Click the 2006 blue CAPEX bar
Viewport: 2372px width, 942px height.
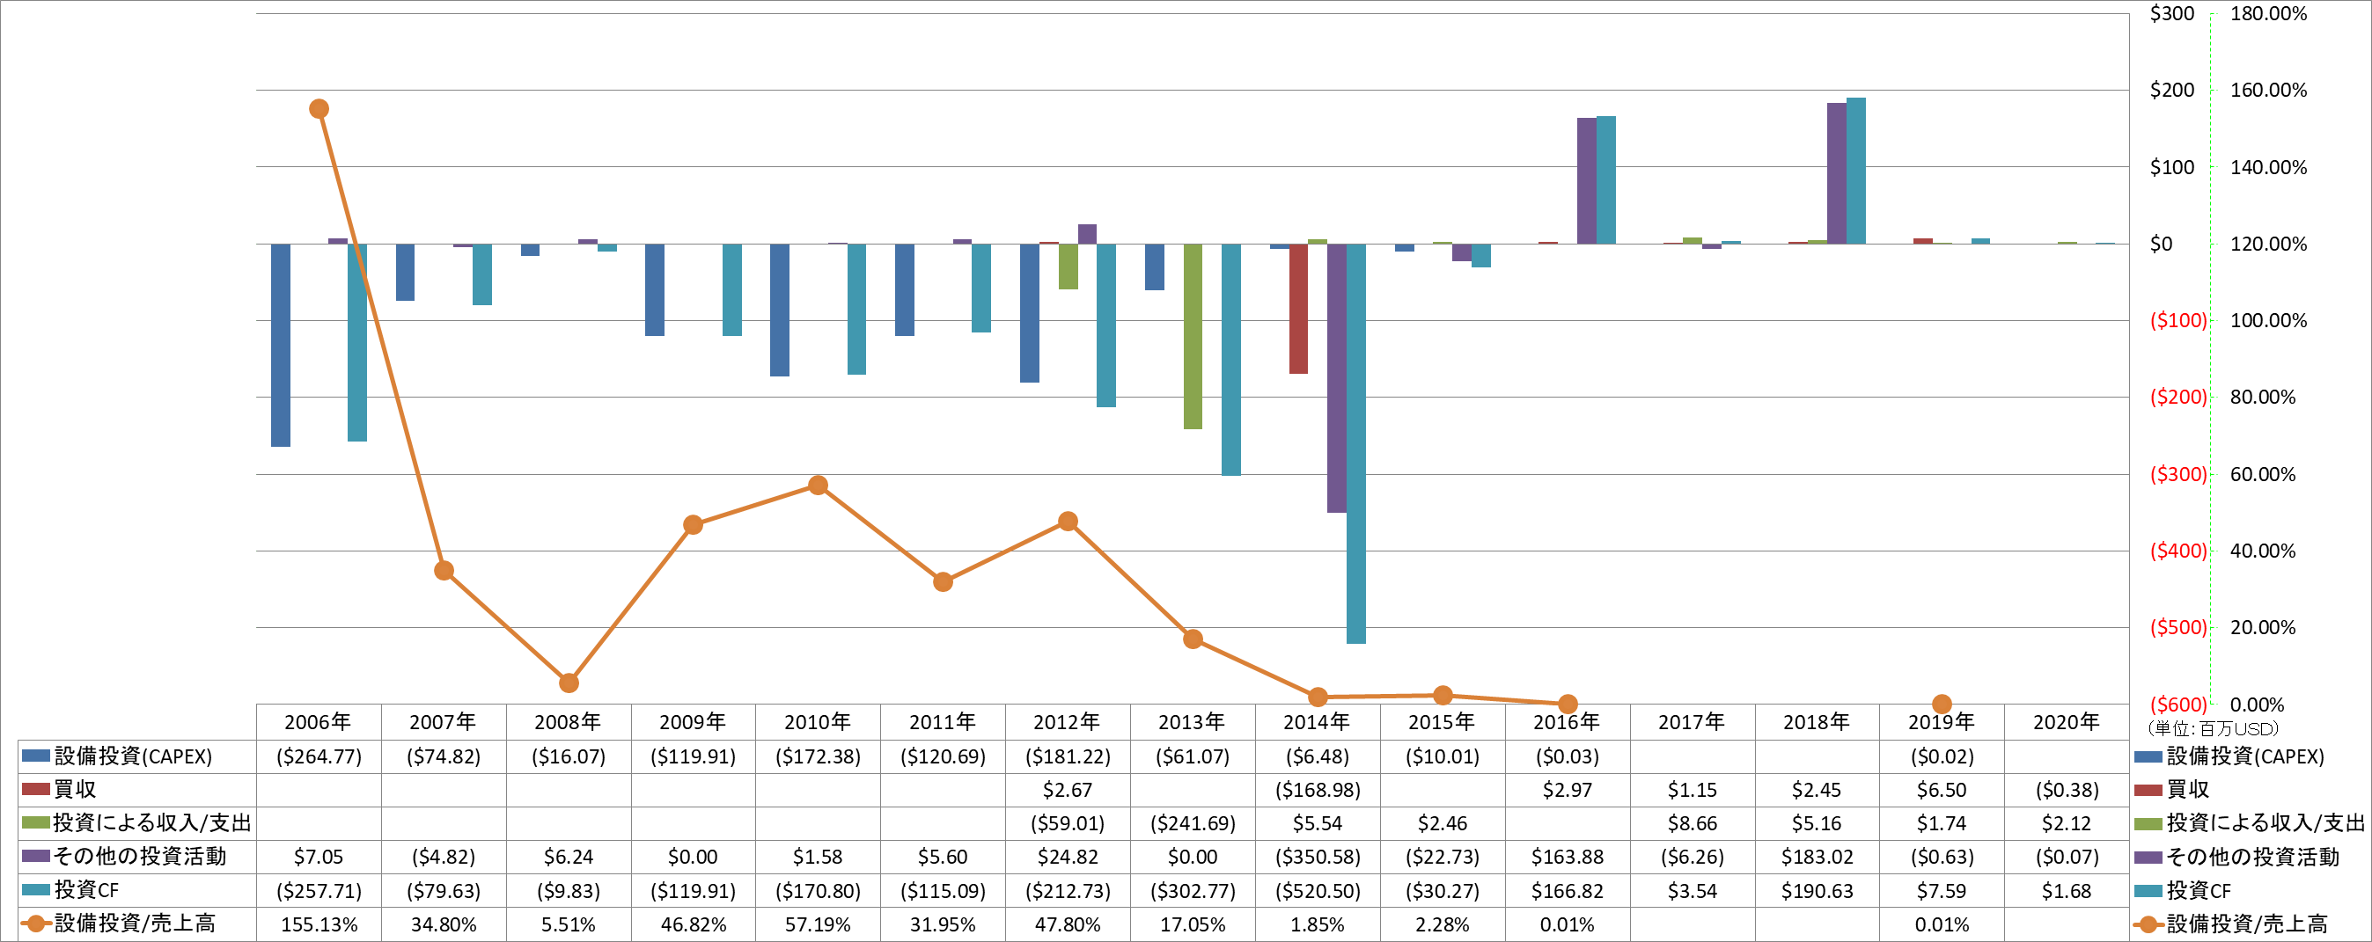click(x=280, y=345)
